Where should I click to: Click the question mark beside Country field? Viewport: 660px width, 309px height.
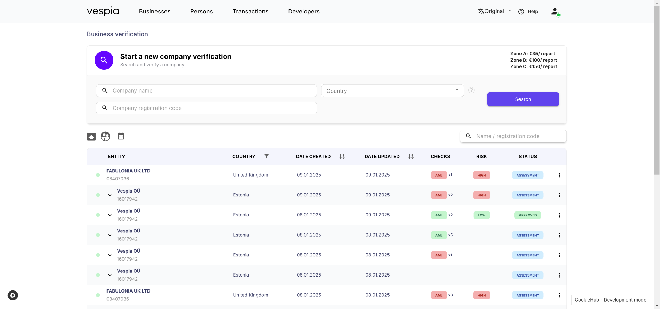click(471, 90)
